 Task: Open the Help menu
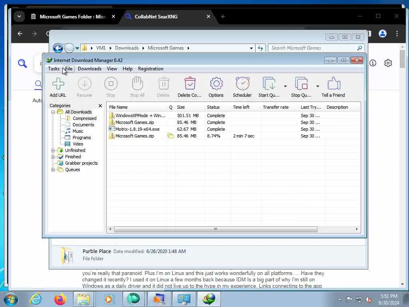click(127, 69)
